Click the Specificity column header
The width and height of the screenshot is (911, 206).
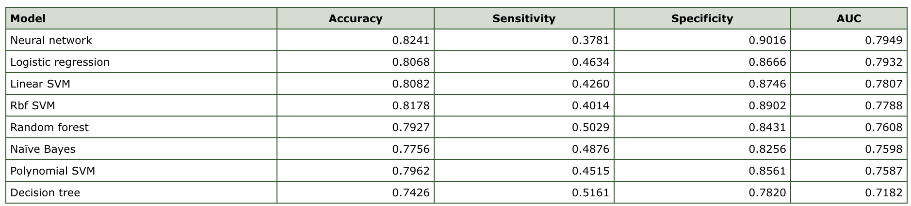(702, 19)
